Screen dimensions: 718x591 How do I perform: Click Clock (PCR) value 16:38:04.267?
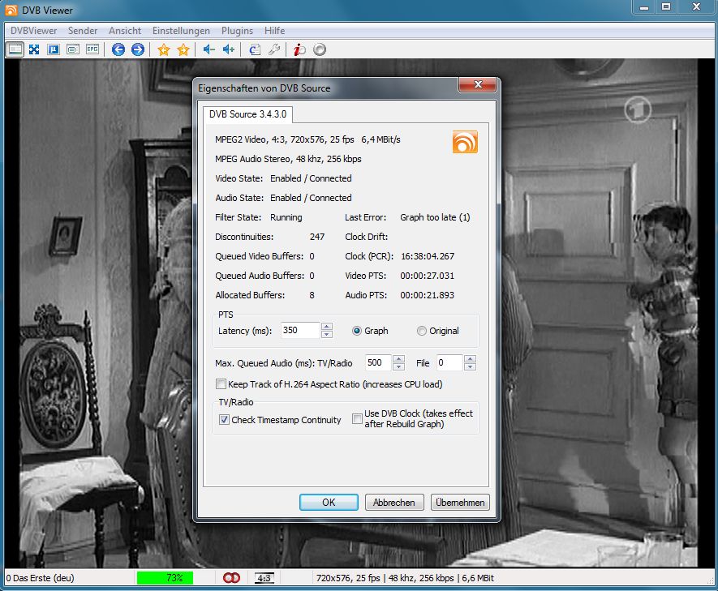pos(428,256)
